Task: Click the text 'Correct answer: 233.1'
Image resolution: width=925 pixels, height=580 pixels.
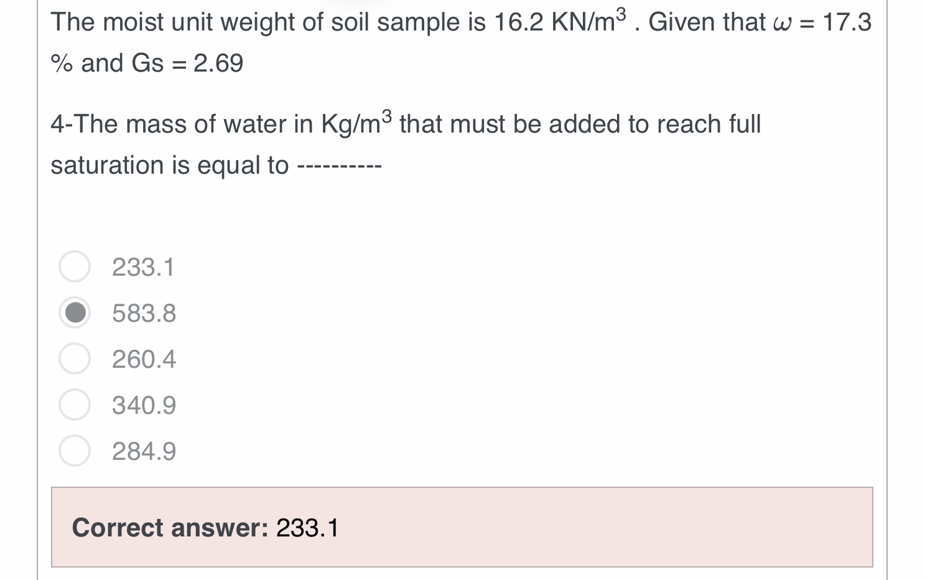Action: tap(205, 527)
